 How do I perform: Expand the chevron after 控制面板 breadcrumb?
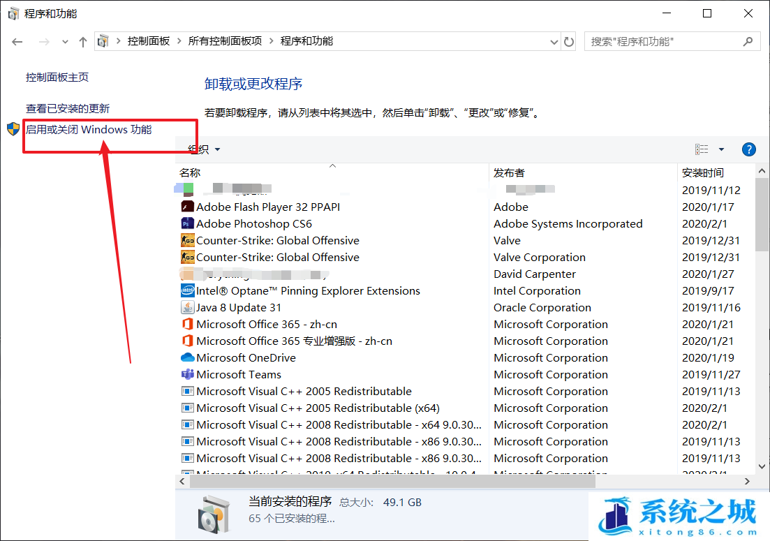coord(179,41)
